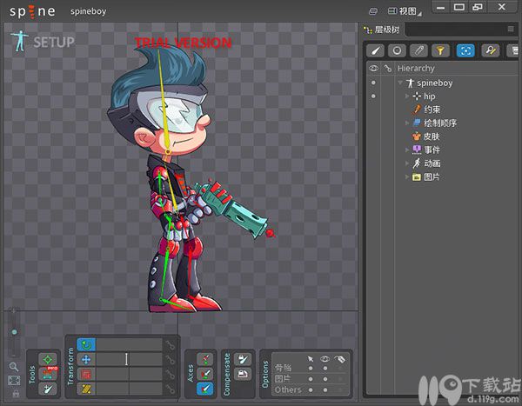This screenshot has width=522, height=406.
Task: Select the 绘制顺序 tree item
Action: pyautogui.click(x=434, y=123)
